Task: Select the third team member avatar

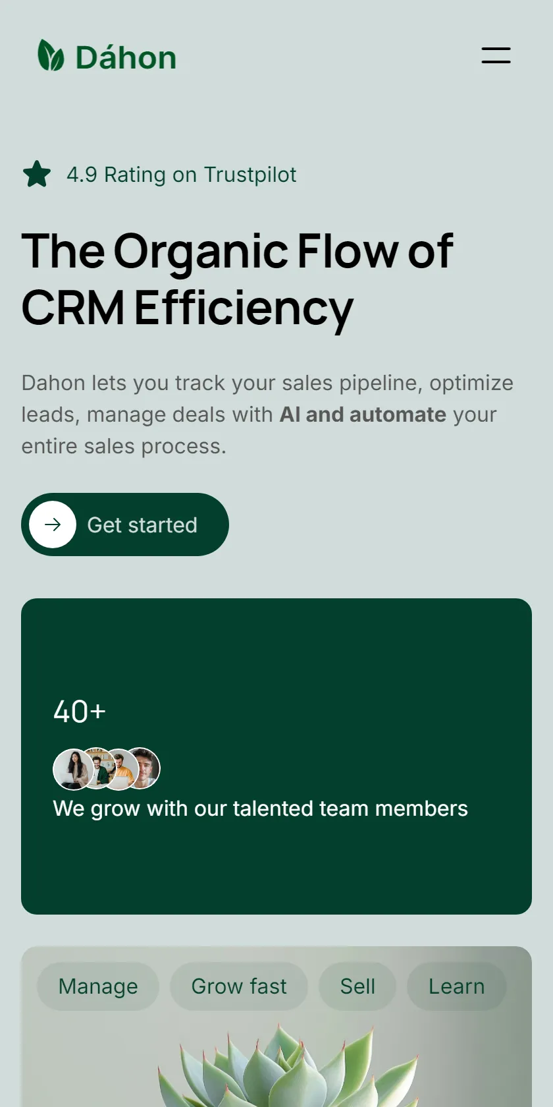Action: [123, 769]
